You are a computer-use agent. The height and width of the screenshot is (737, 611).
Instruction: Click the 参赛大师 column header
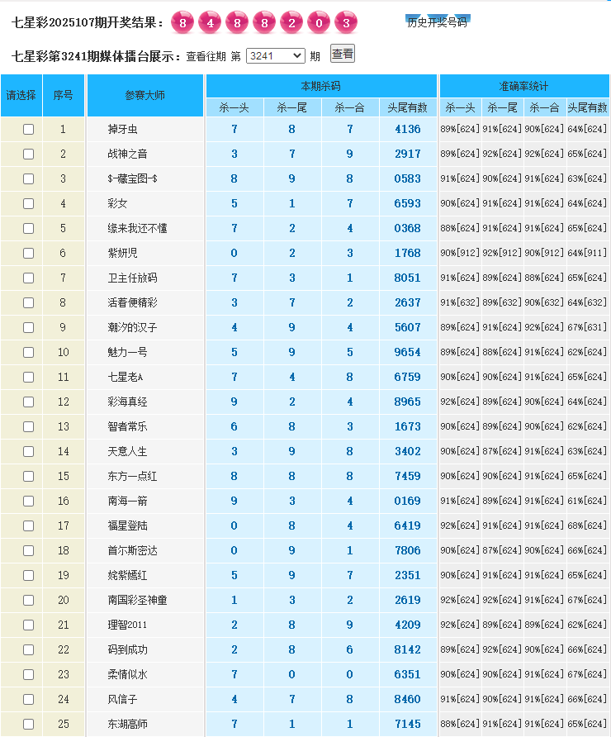[145, 95]
